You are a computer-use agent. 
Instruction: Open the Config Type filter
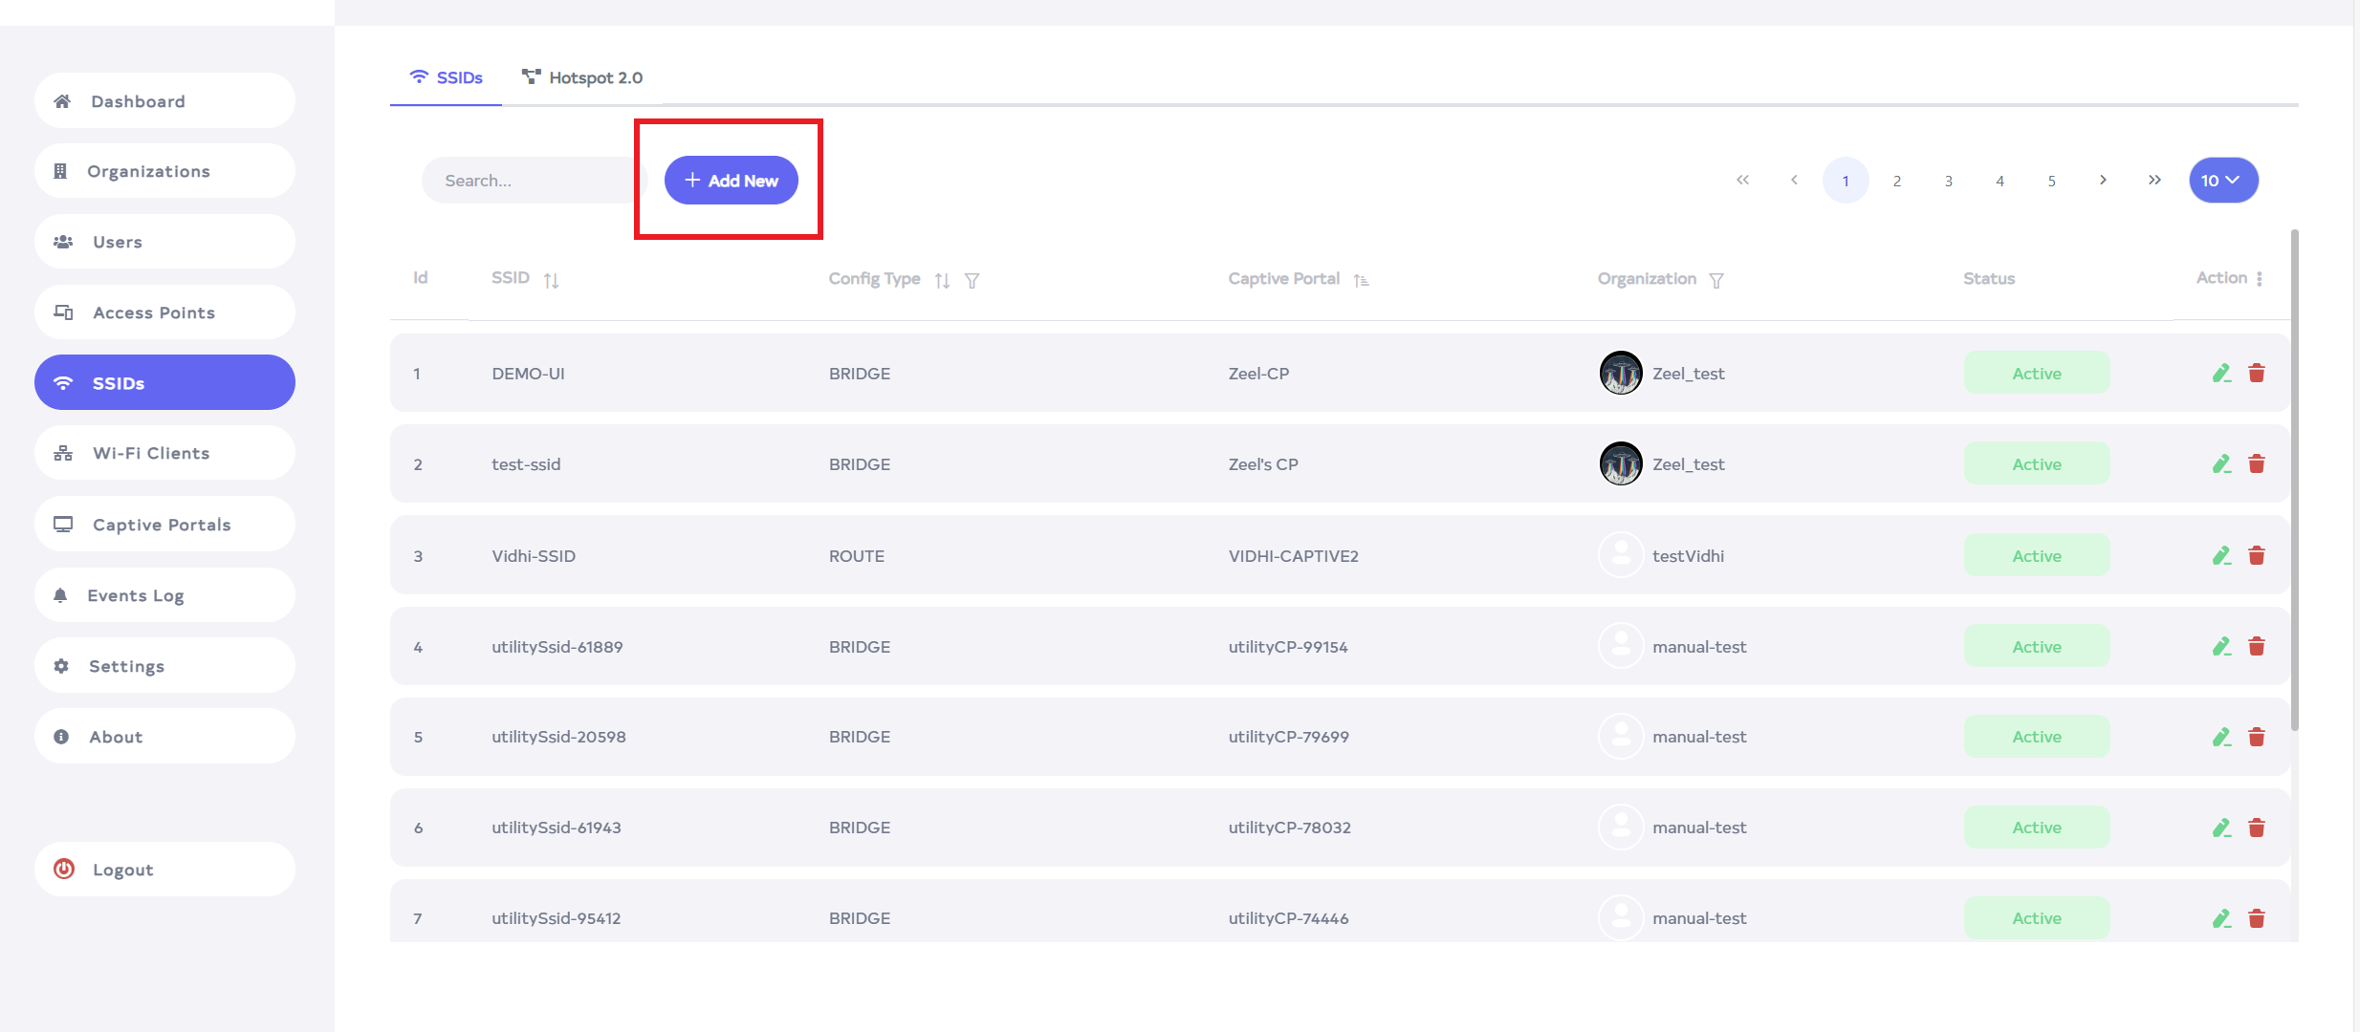coord(972,280)
